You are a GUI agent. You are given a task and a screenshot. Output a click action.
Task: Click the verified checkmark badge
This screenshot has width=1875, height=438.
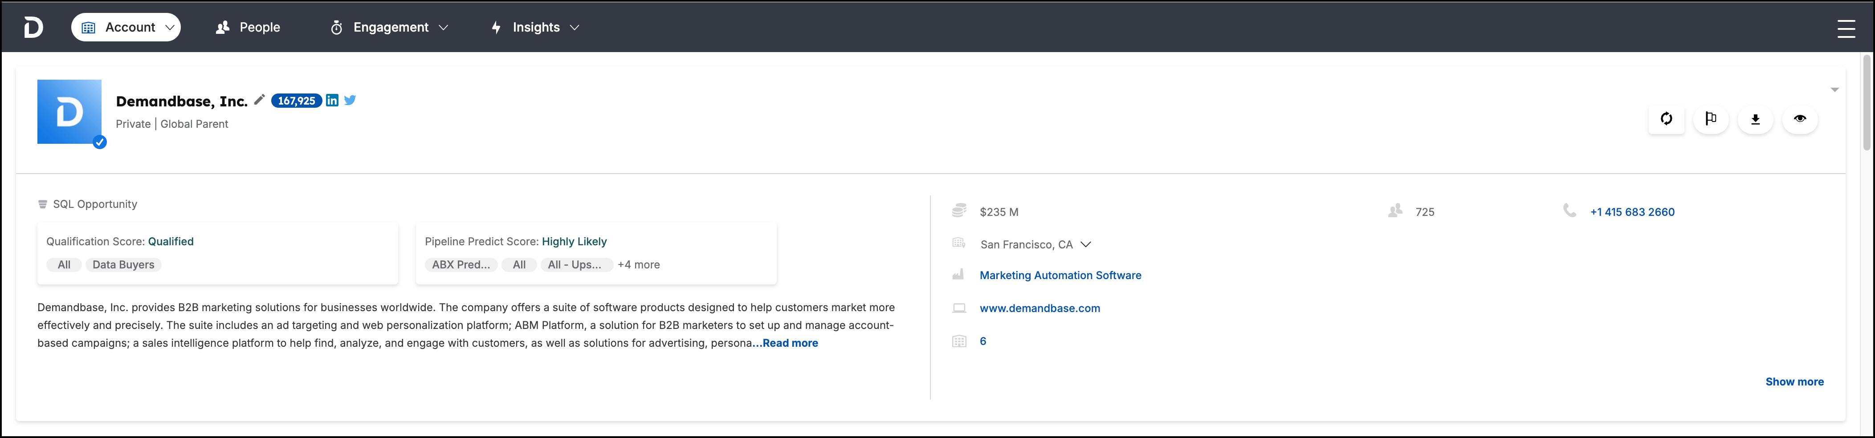click(100, 142)
